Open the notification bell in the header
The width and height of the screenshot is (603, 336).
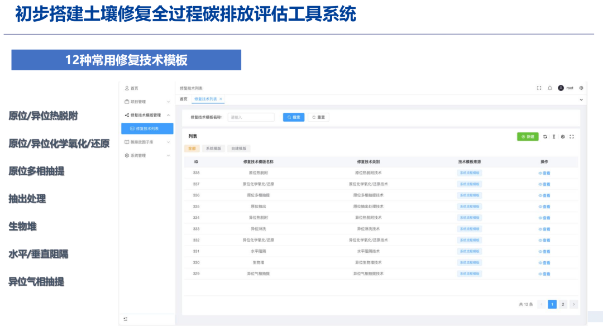click(549, 88)
